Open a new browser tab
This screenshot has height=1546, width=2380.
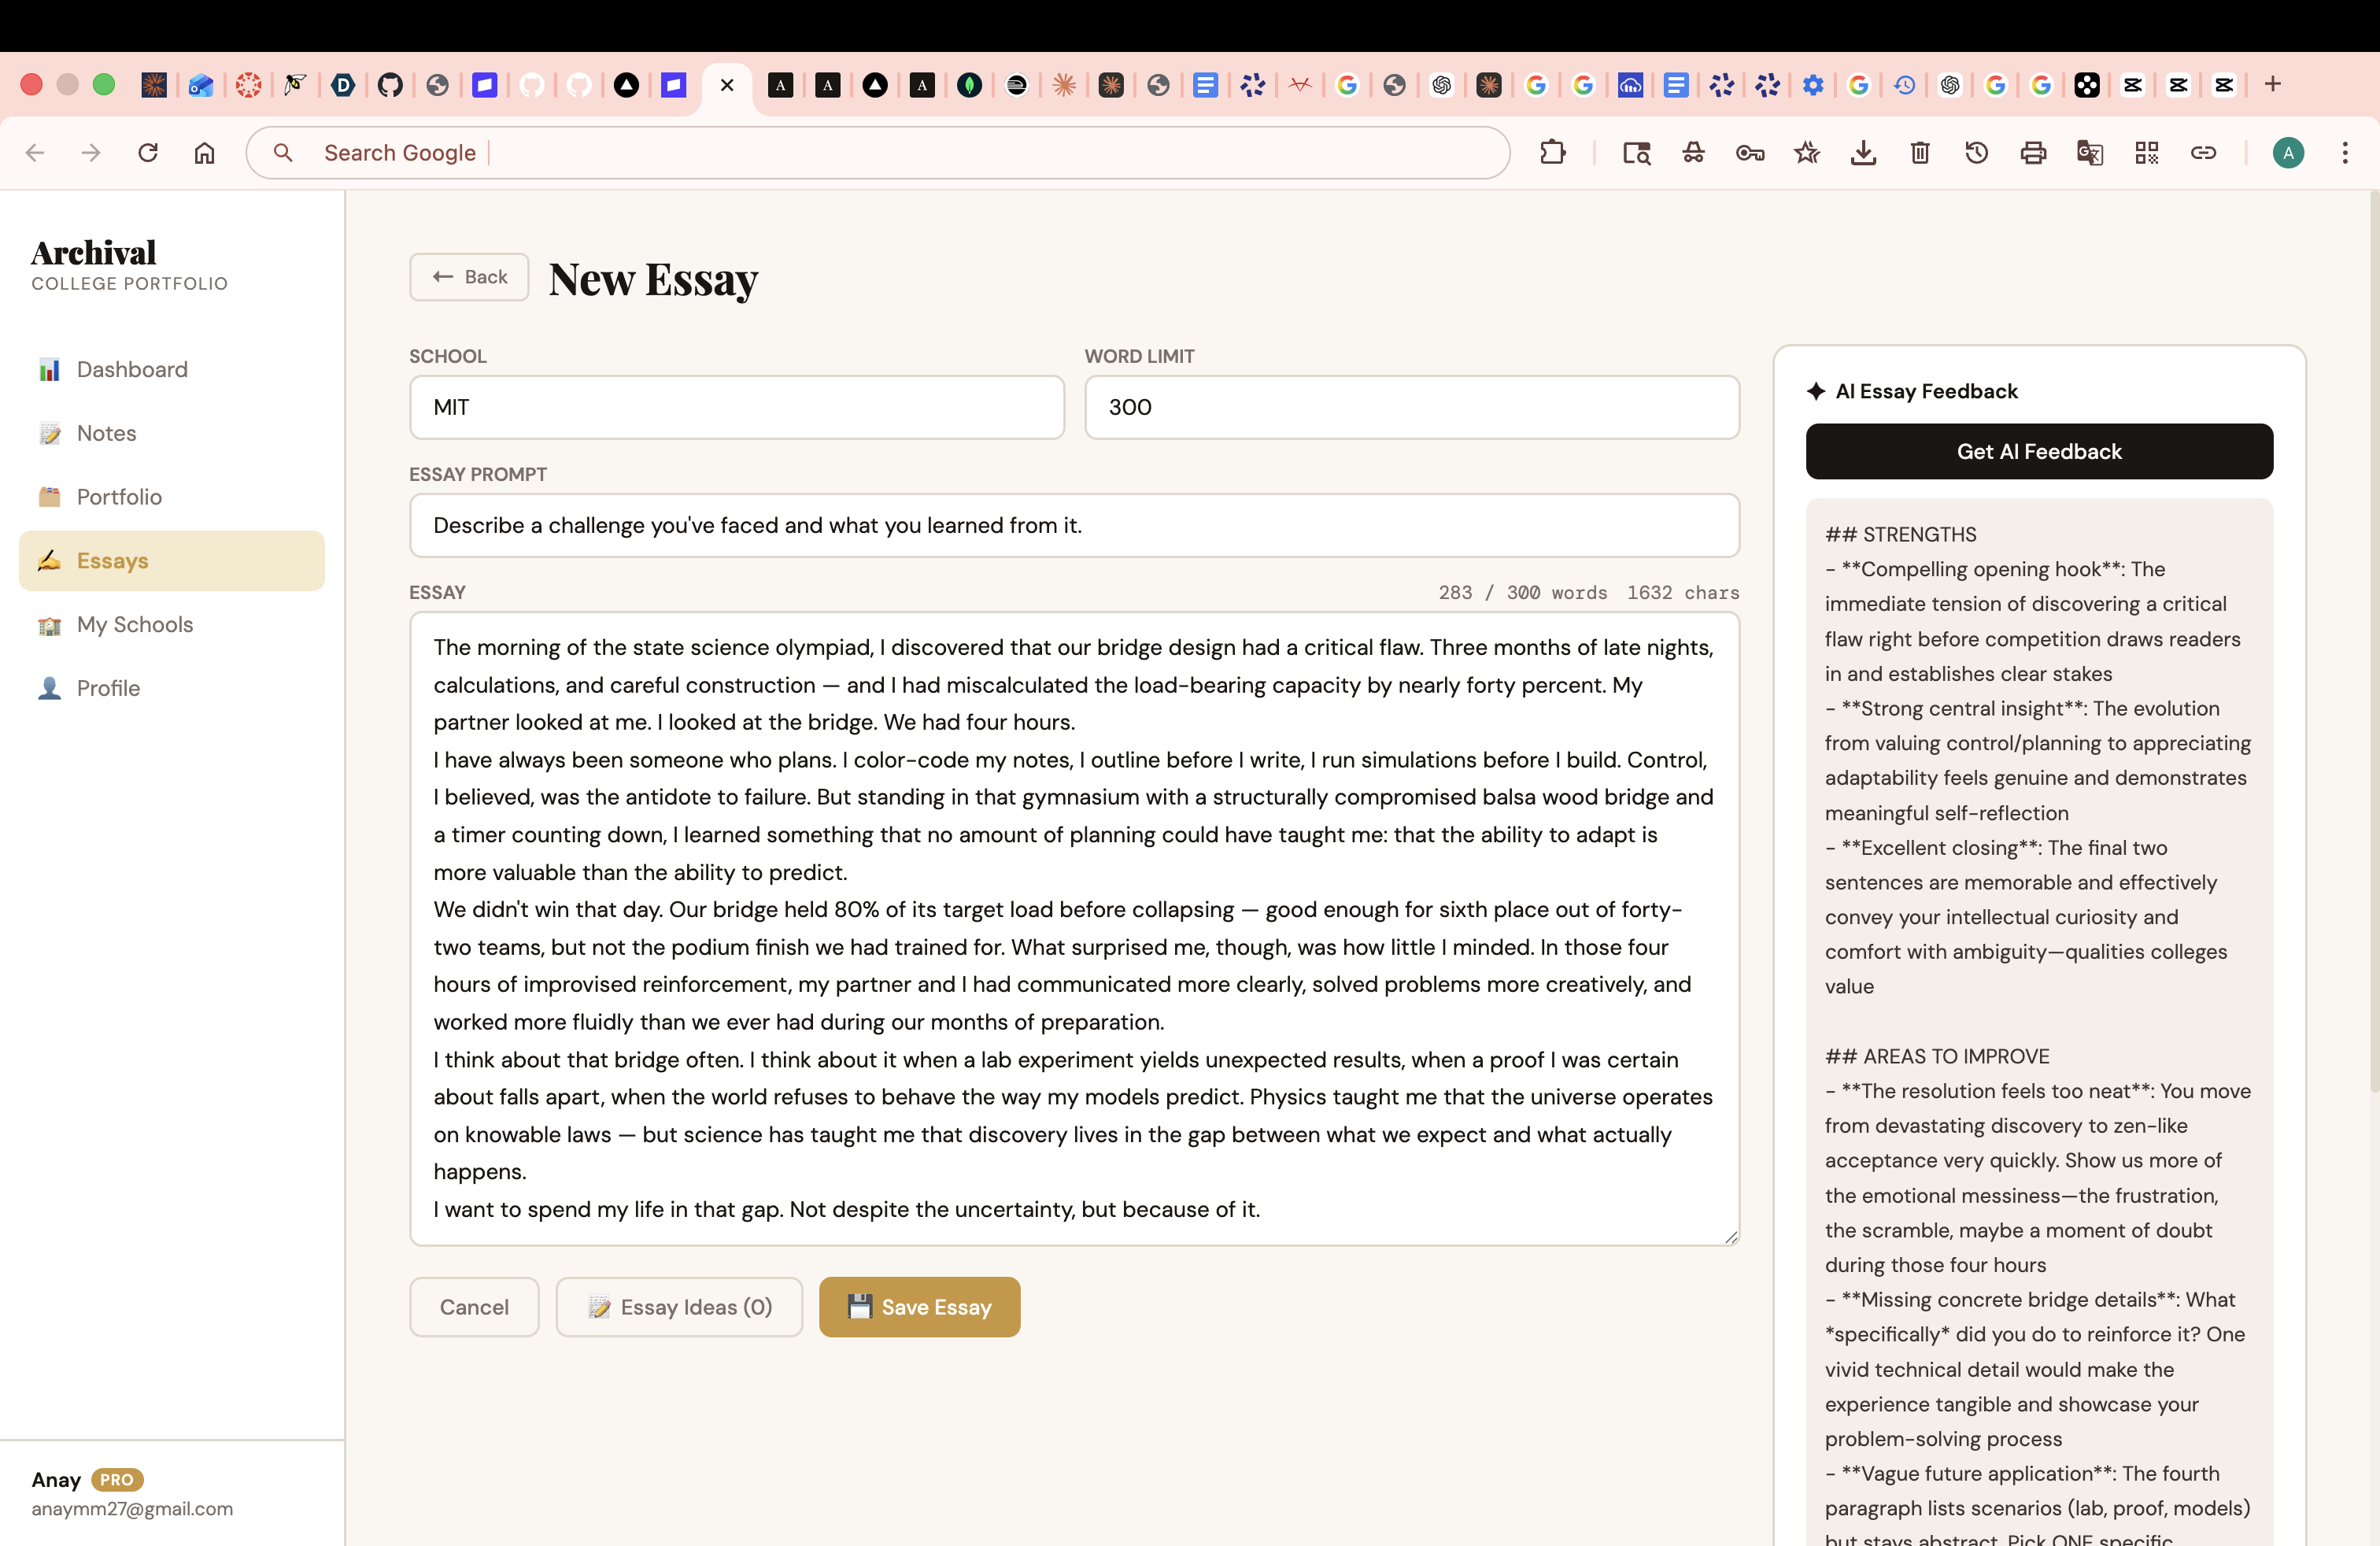(x=2272, y=84)
